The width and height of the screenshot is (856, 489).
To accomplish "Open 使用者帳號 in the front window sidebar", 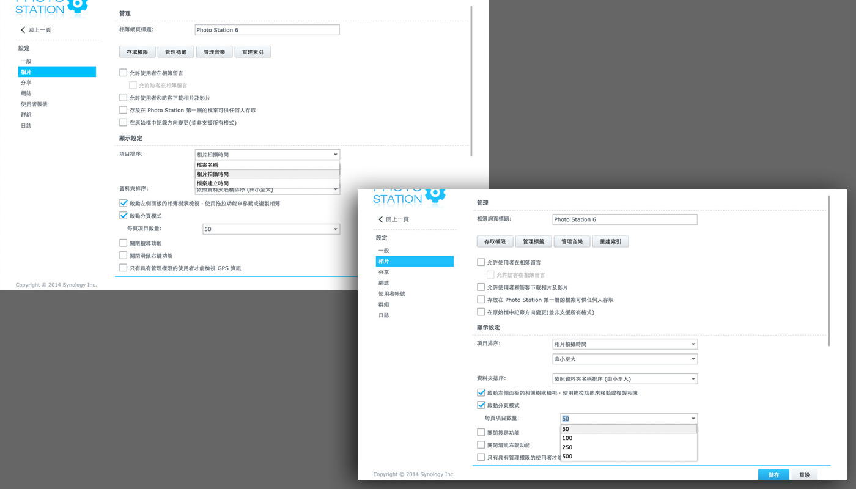I will (391, 293).
